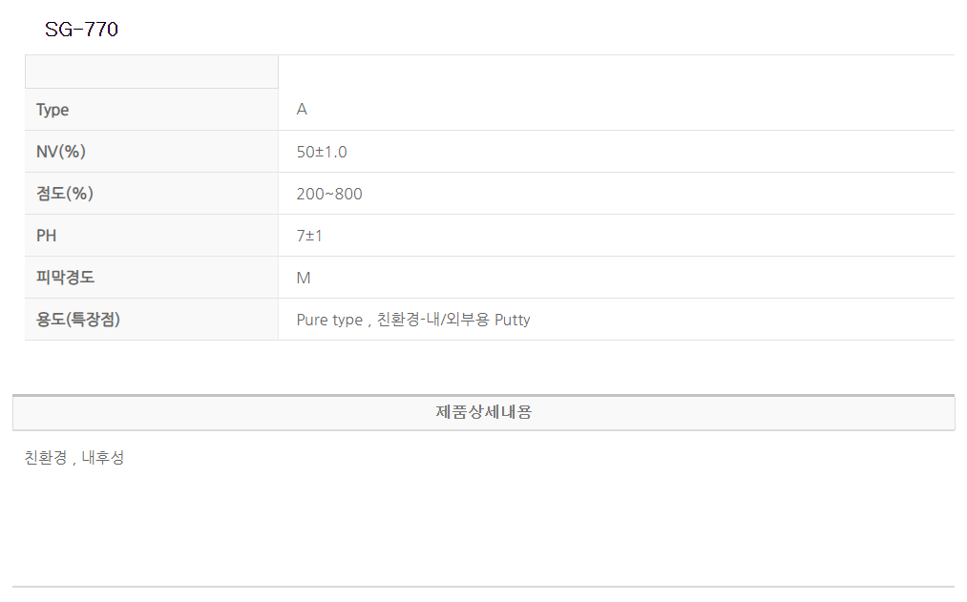The image size is (967, 602).
Task: Click the Type value A
Action: click(x=302, y=110)
